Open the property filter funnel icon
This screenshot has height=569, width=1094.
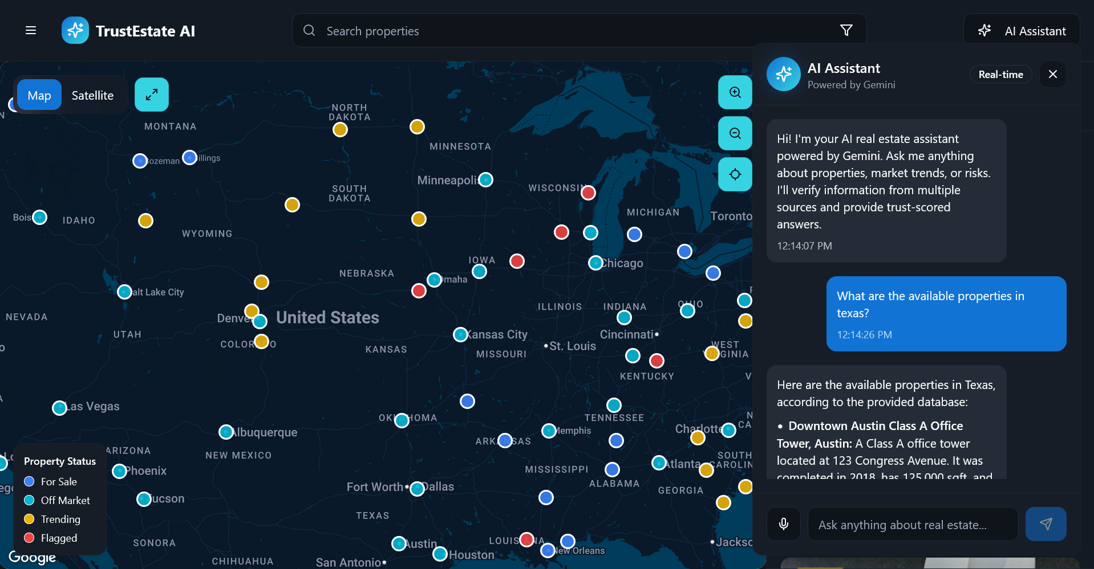pyautogui.click(x=846, y=30)
